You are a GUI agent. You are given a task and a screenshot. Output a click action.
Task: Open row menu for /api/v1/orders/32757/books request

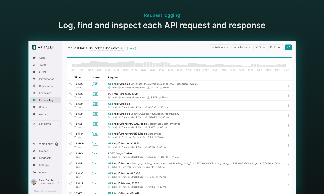pyautogui.click(x=288, y=126)
